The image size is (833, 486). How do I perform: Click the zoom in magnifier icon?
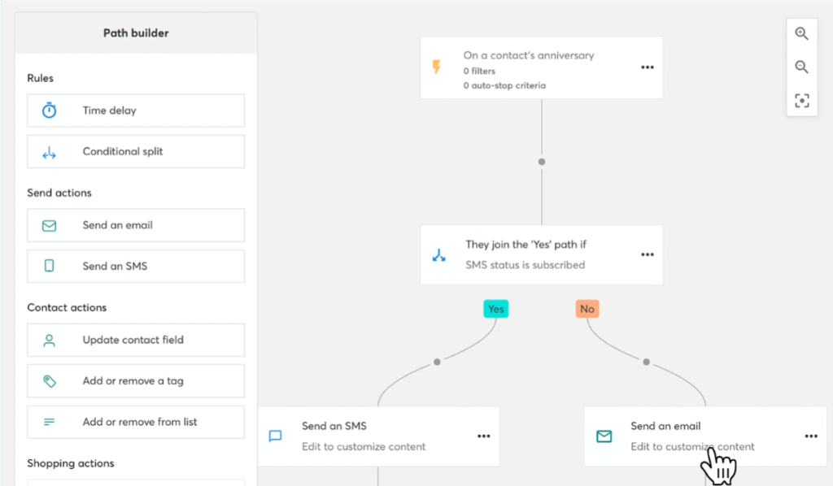click(801, 33)
